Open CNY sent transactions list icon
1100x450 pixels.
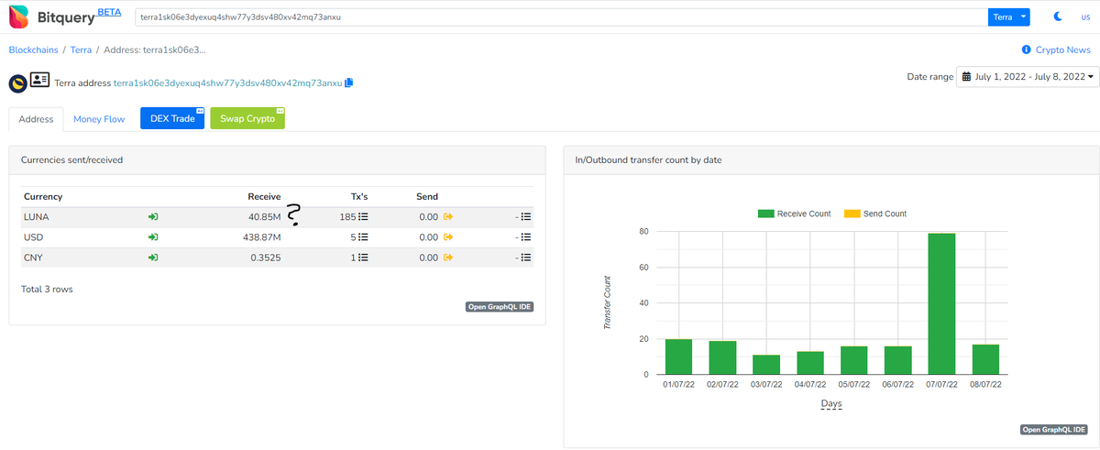tap(526, 258)
